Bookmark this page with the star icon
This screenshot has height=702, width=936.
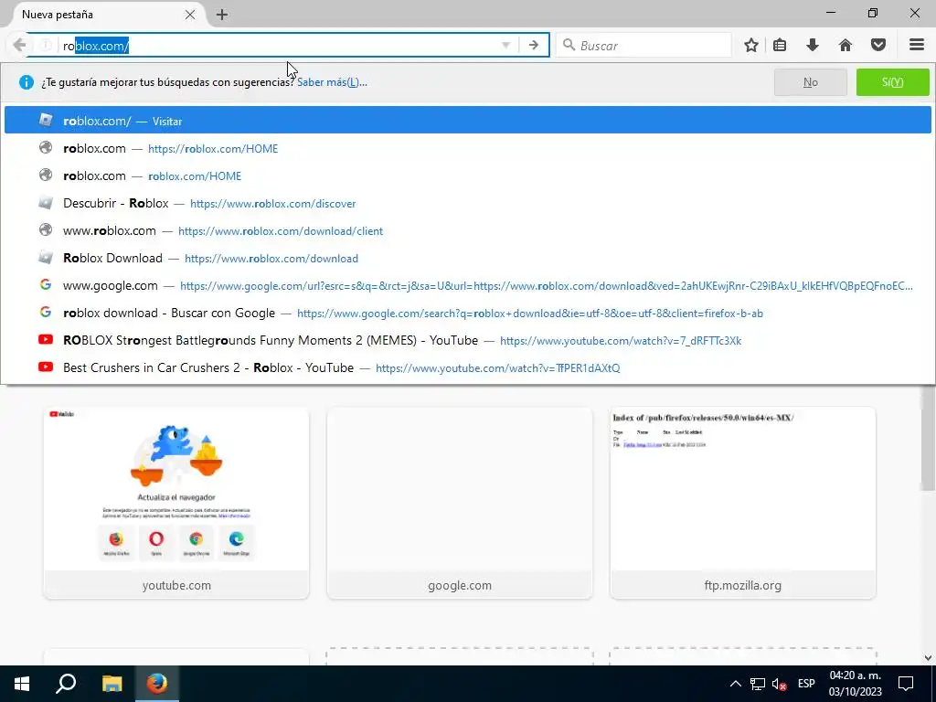751,46
